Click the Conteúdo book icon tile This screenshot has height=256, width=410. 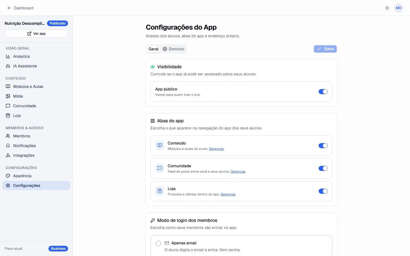point(160,145)
